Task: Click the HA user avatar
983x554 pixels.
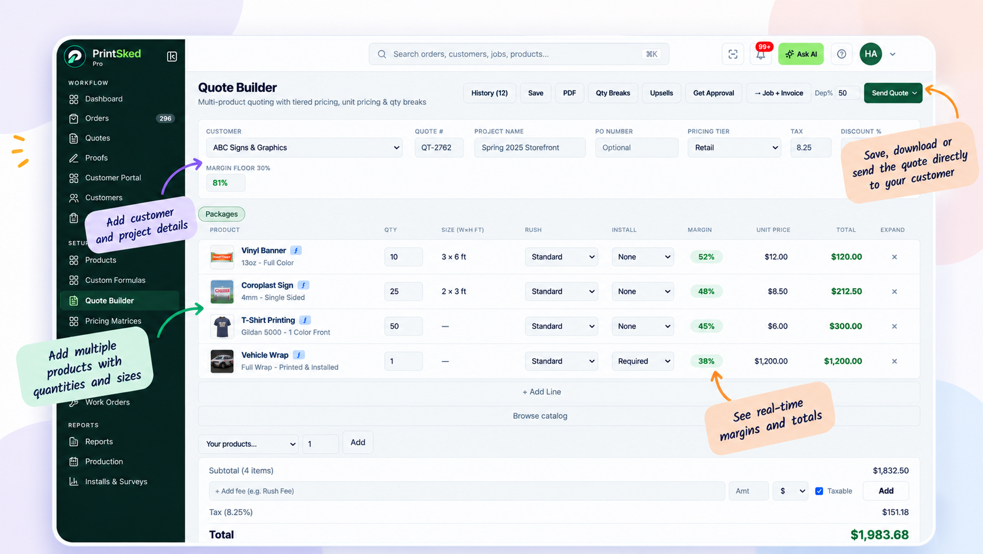Action: click(871, 54)
